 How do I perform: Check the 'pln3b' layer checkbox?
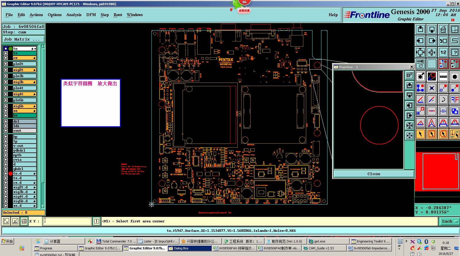(6, 76)
